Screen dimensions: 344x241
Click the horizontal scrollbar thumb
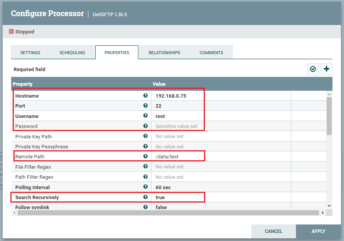(168, 213)
